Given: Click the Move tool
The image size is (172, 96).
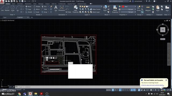Looking at the screenshot, I should point(28,6).
